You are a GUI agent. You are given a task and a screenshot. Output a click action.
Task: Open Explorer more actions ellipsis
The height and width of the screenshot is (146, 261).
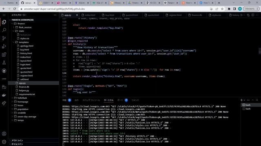click(55, 15)
